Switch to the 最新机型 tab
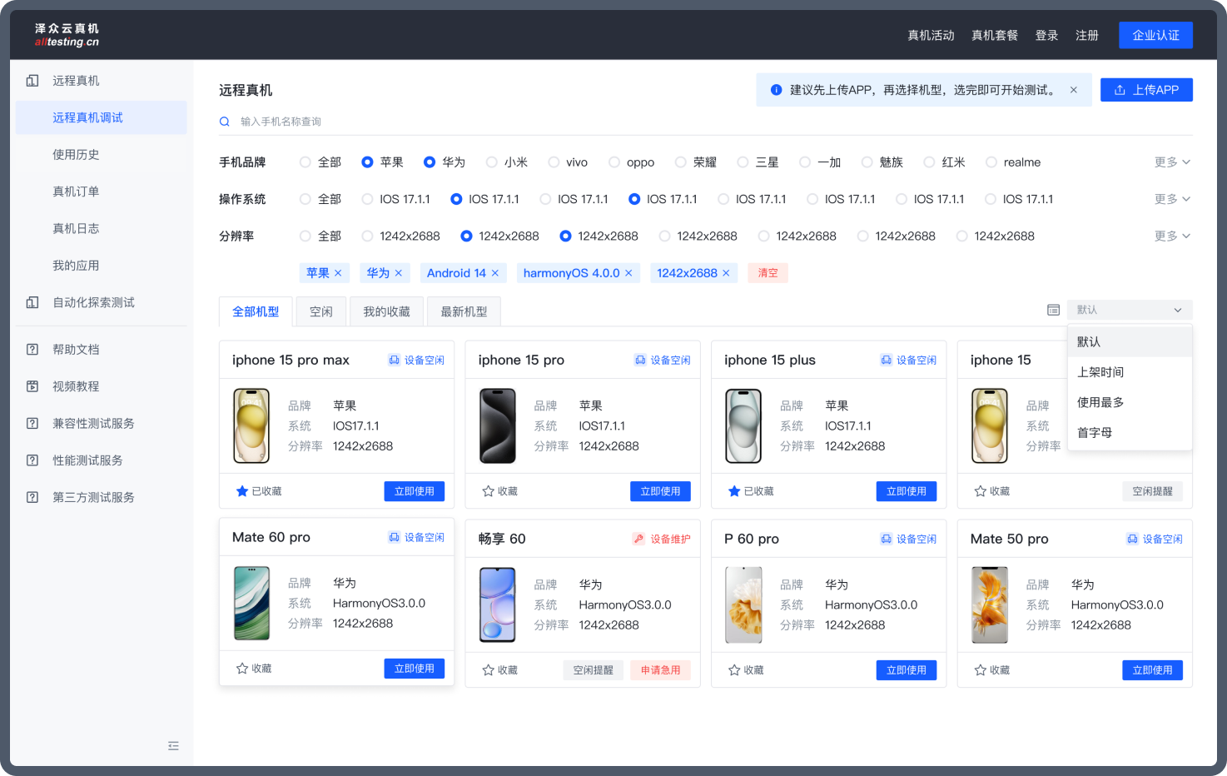The image size is (1227, 776). click(x=464, y=311)
